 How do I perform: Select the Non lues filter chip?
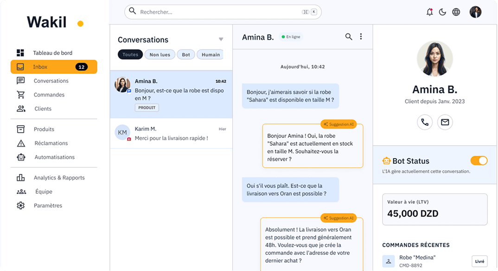(x=160, y=55)
